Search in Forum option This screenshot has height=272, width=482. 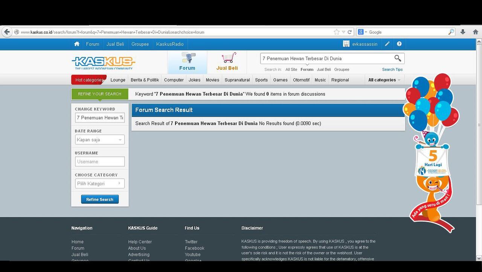[x=307, y=70]
